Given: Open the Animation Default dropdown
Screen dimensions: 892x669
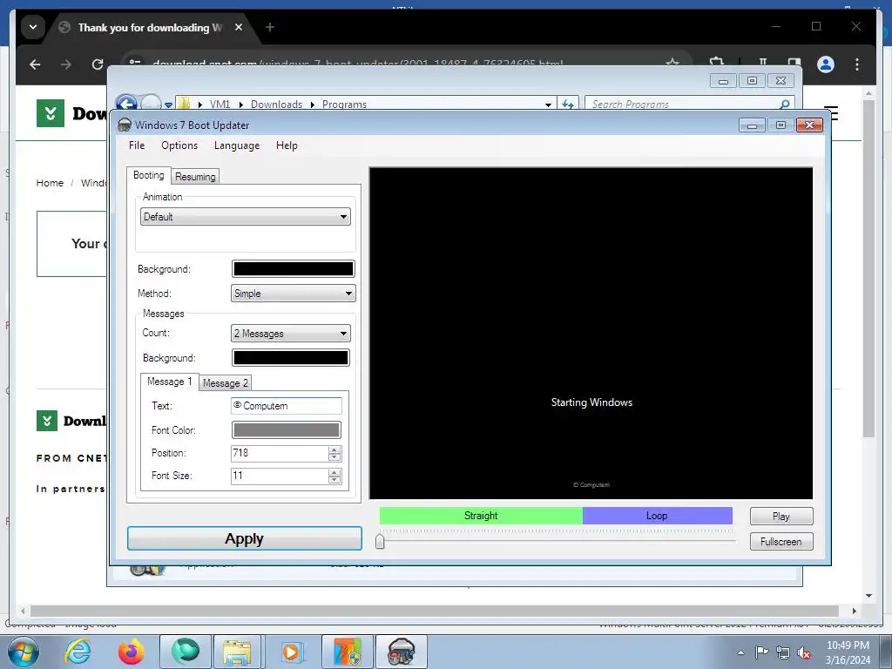Looking at the screenshot, I should (245, 217).
